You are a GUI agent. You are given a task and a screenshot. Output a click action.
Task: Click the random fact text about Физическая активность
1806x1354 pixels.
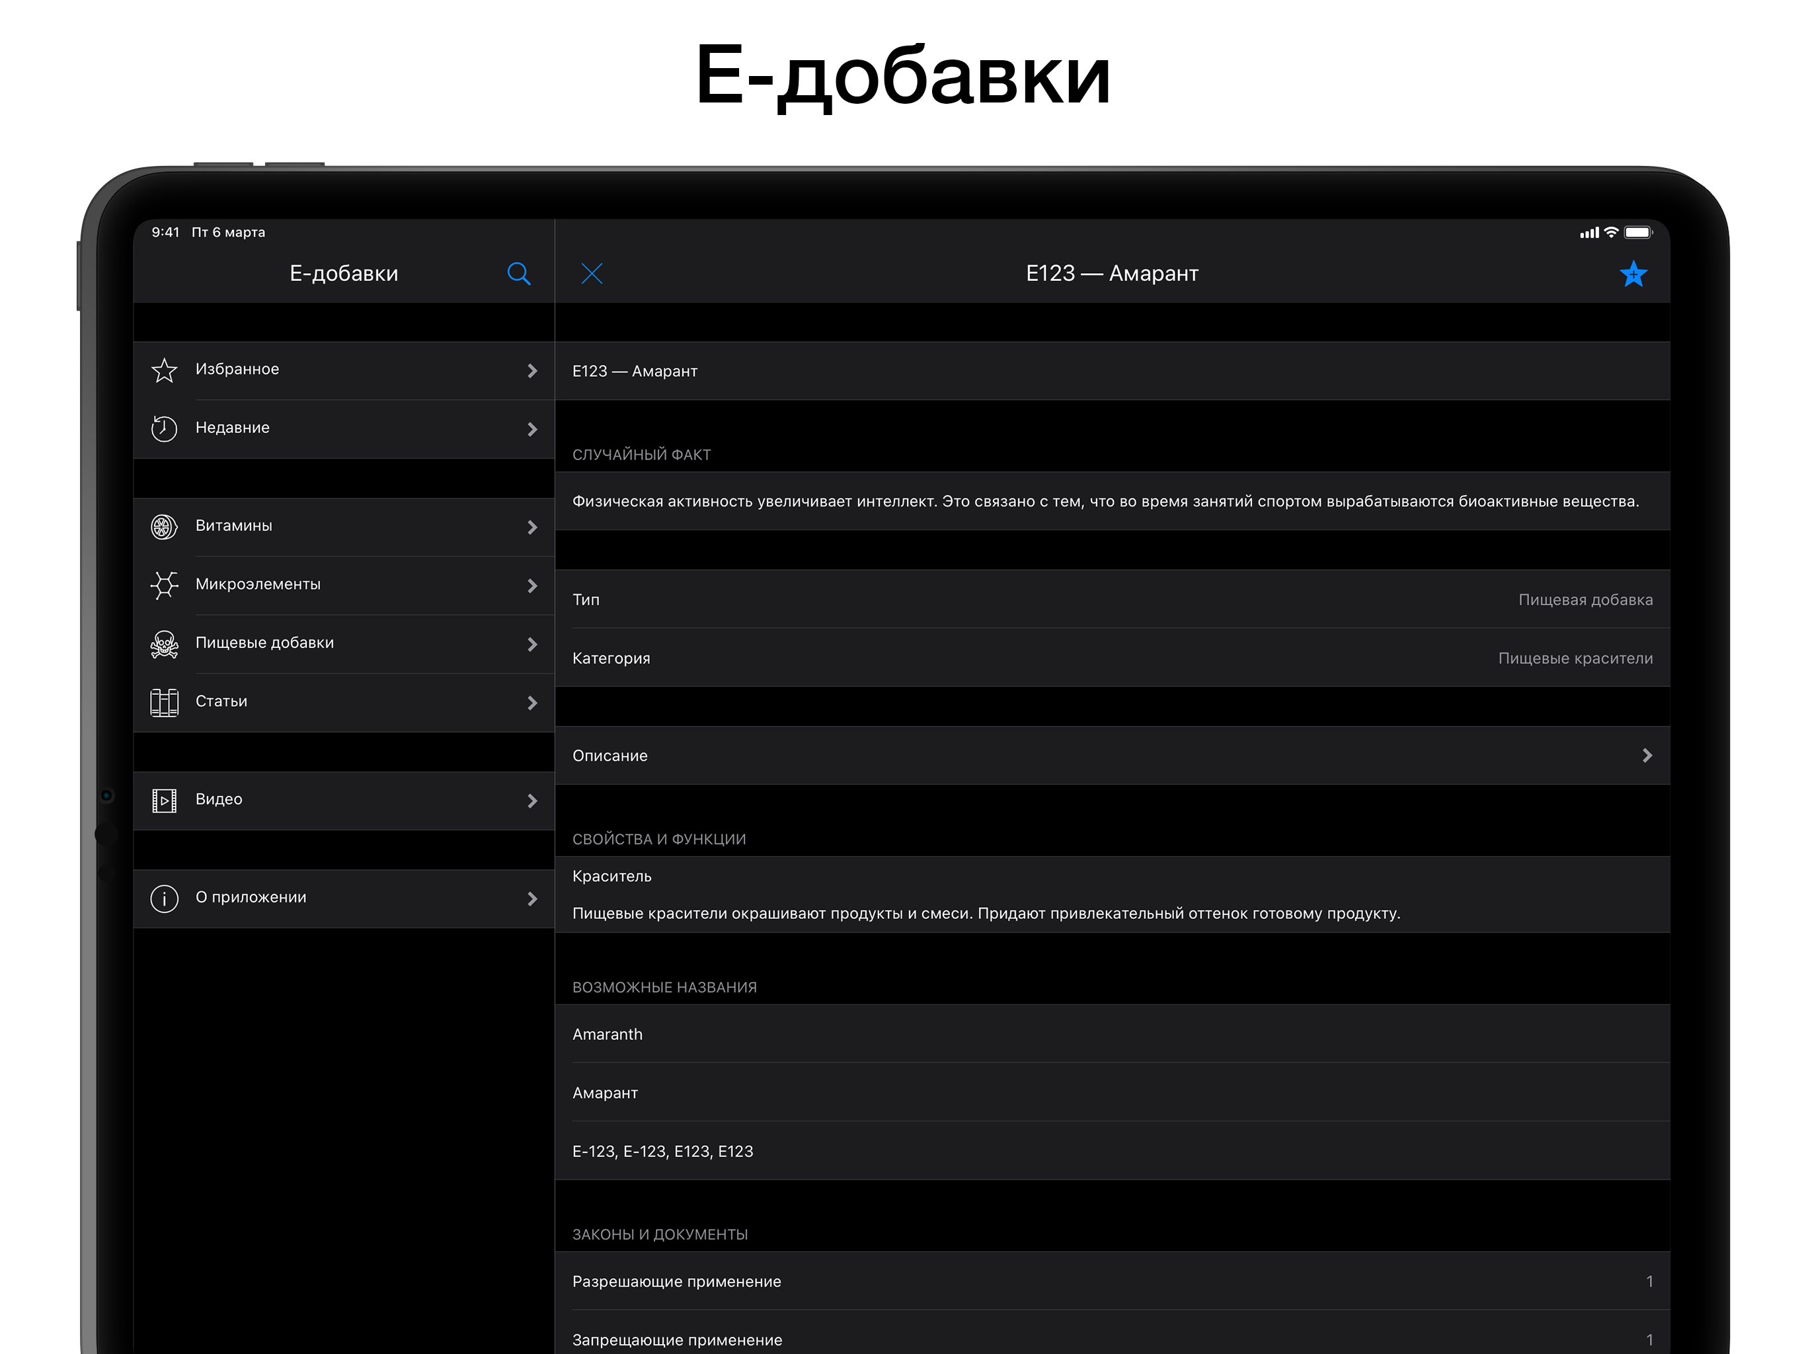pos(1105,501)
